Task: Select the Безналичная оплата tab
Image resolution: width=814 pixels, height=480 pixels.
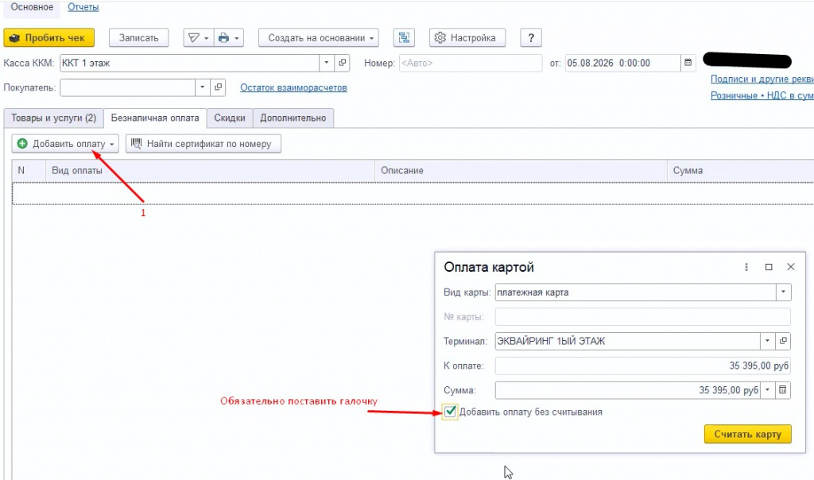Action: 155,118
